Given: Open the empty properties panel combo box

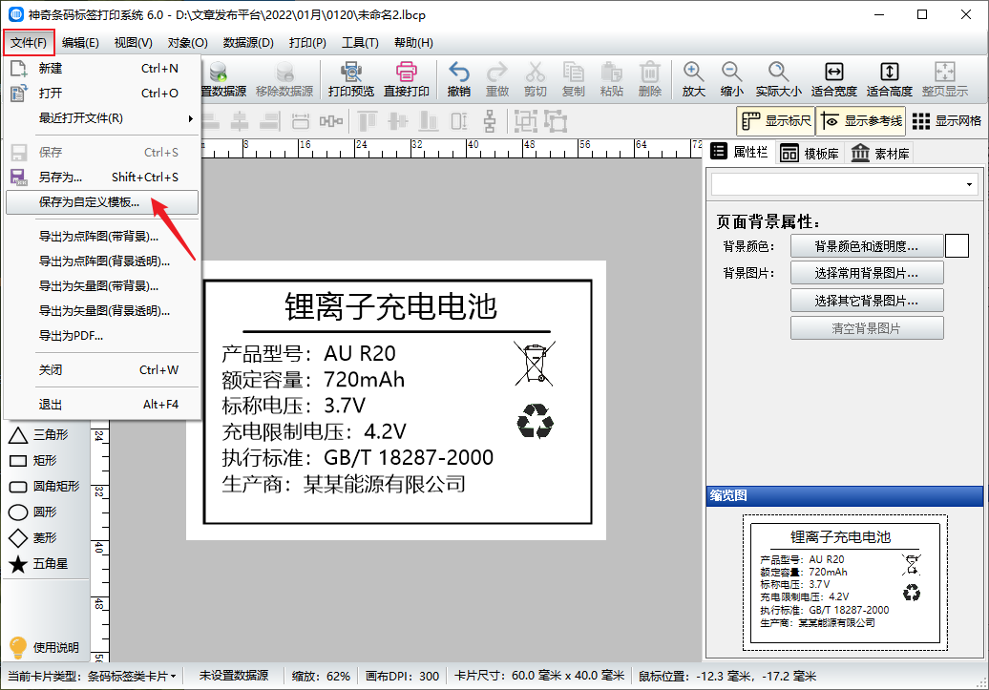Looking at the screenshot, I should pos(844,184).
